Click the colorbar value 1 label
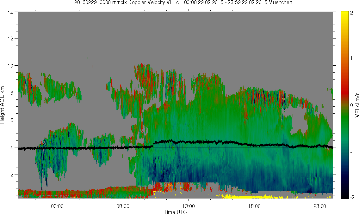Screen dimensions: 359x214 (x=352, y=58)
